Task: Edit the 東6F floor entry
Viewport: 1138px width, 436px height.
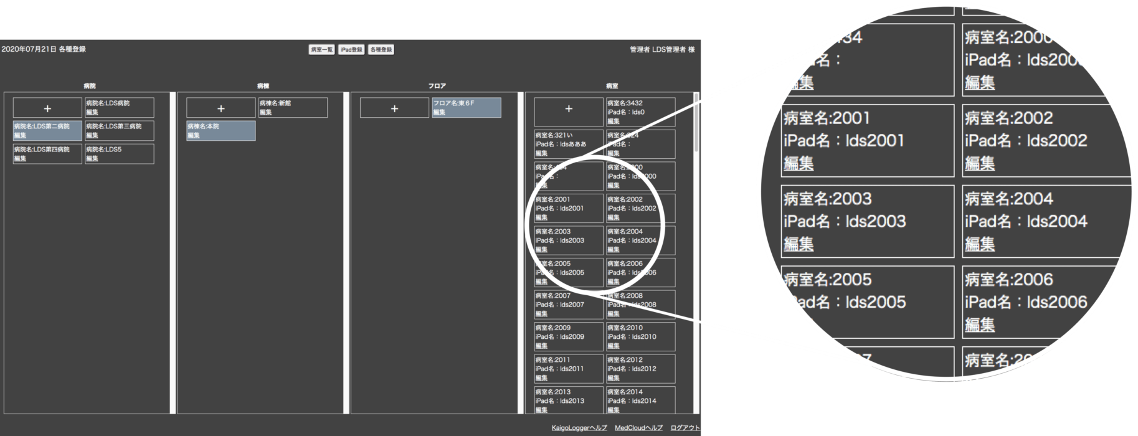Action: click(x=439, y=112)
